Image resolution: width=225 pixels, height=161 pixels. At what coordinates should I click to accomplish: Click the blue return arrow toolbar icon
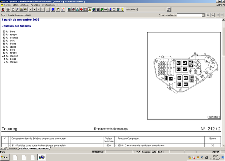pos(47,10)
